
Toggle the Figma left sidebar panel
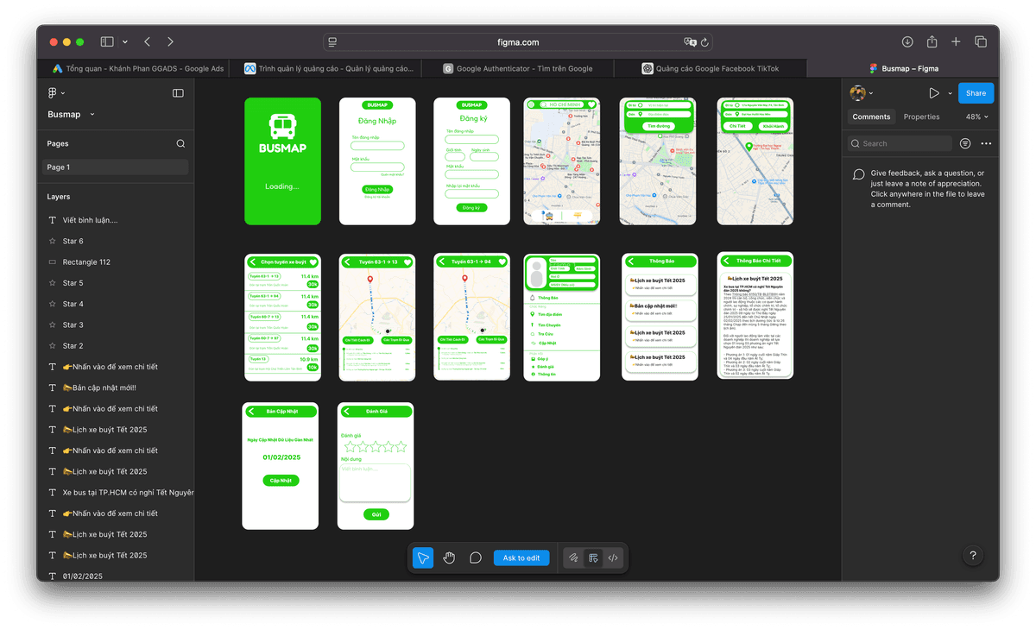178,93
